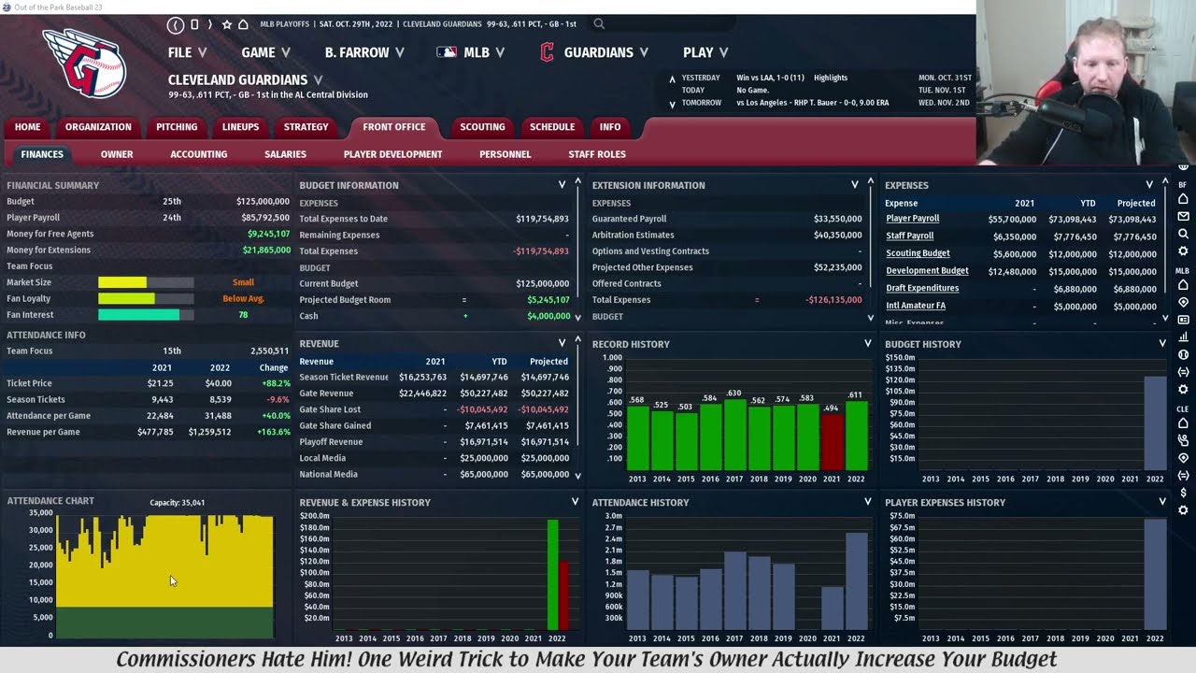Click the MLB card icon in sidebar
The width and height of the screenshot is (1196, 673).
point(1183,320)
